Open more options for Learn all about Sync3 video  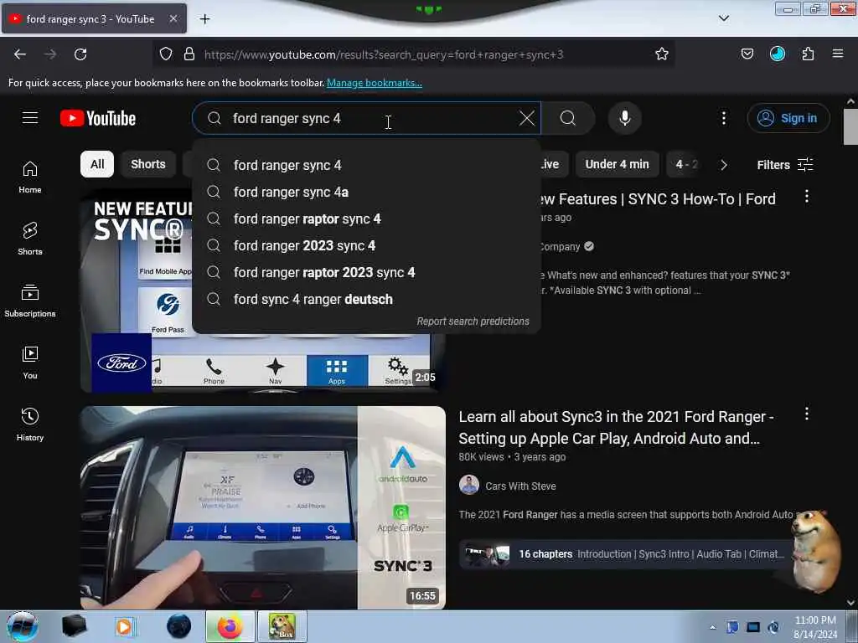807,414
